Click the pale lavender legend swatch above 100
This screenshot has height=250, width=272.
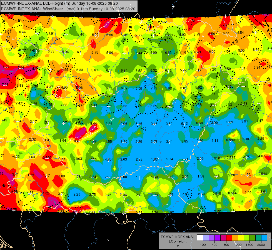click(206, 238)
